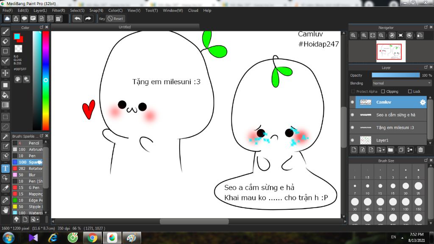Open the File menu

click(8, 11)
